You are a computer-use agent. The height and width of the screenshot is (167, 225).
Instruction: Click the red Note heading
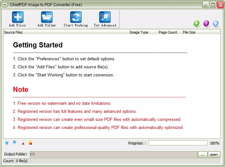pyautogui.click(x=21, y=89)
